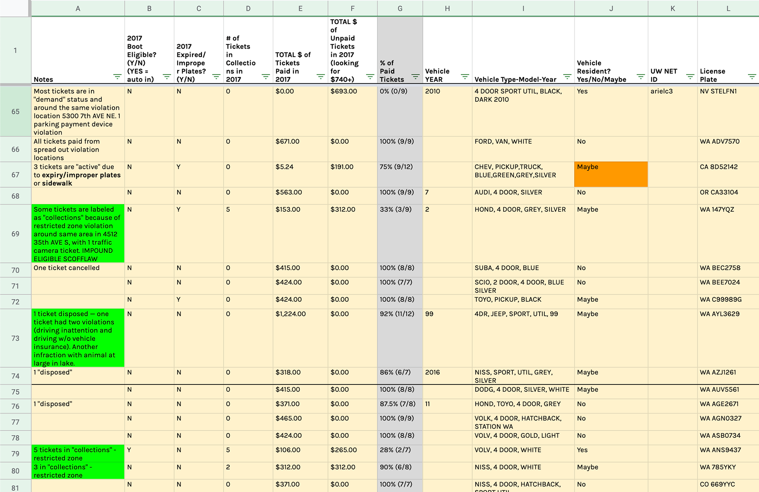Select 'All tickets paid' note cell
The height and width of the screenshot is (492, 759).
(78, 149)
